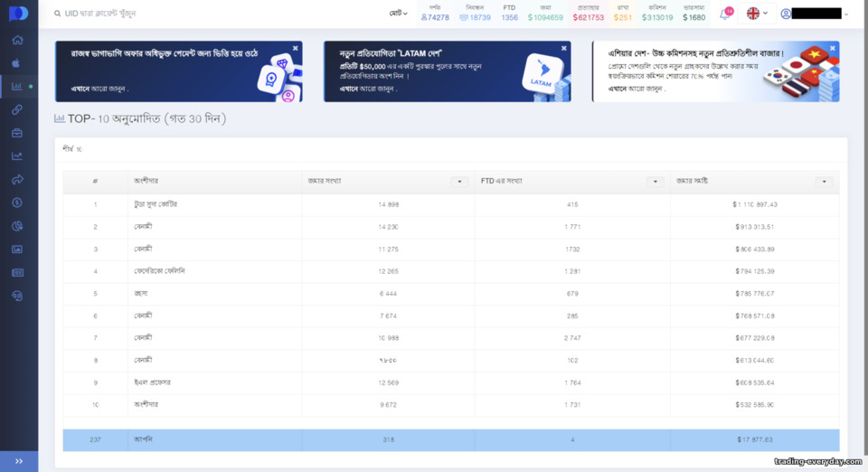Click the app logo at top left
The width and height of the screenshot is (868, 472).
pyautogui.click(x=18, y=14)
